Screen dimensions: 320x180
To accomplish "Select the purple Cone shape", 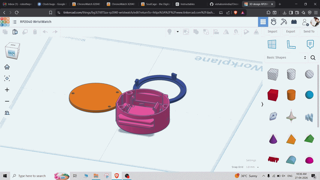I will pos(273,139).
